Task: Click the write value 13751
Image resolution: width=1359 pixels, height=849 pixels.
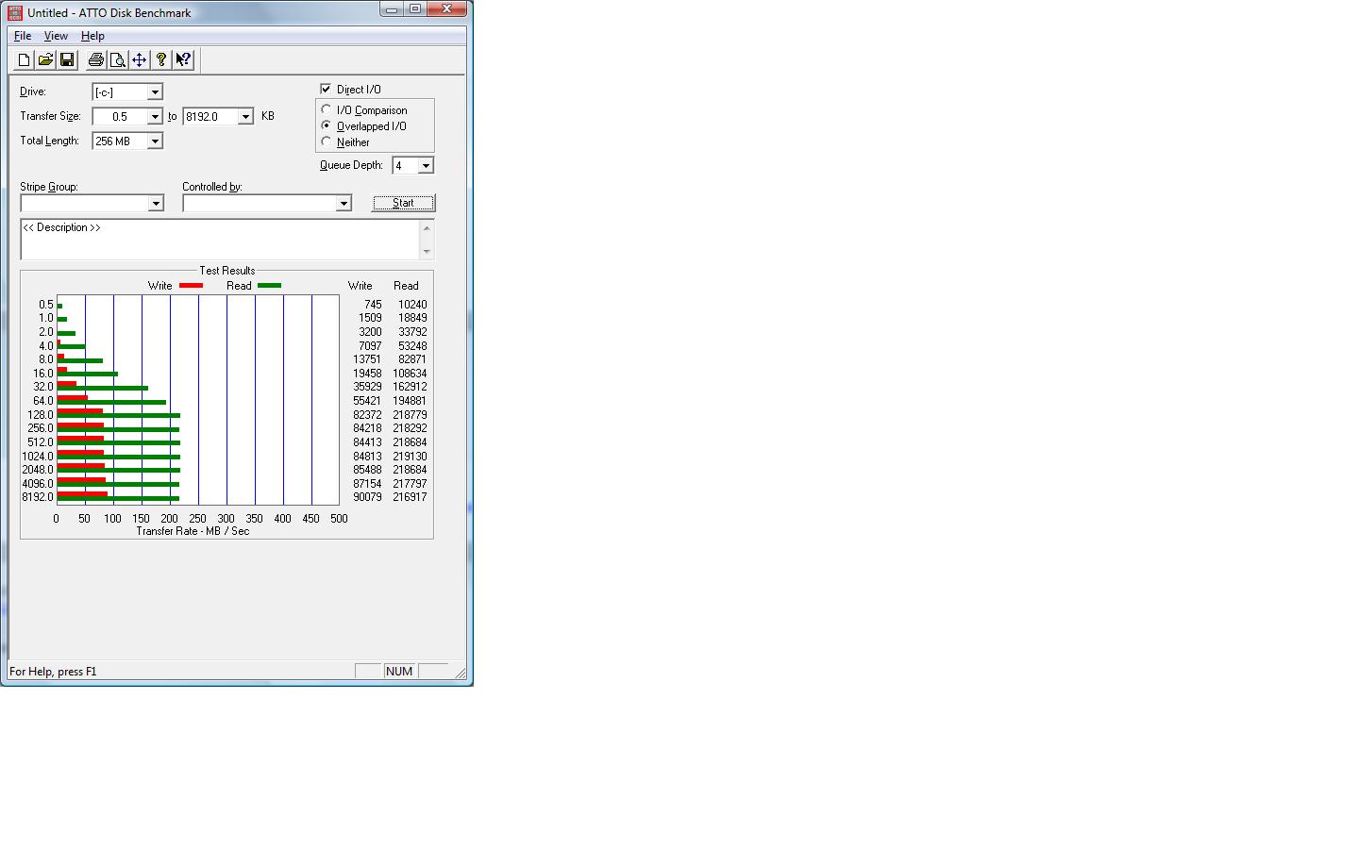Action: [x=367, y=359]
